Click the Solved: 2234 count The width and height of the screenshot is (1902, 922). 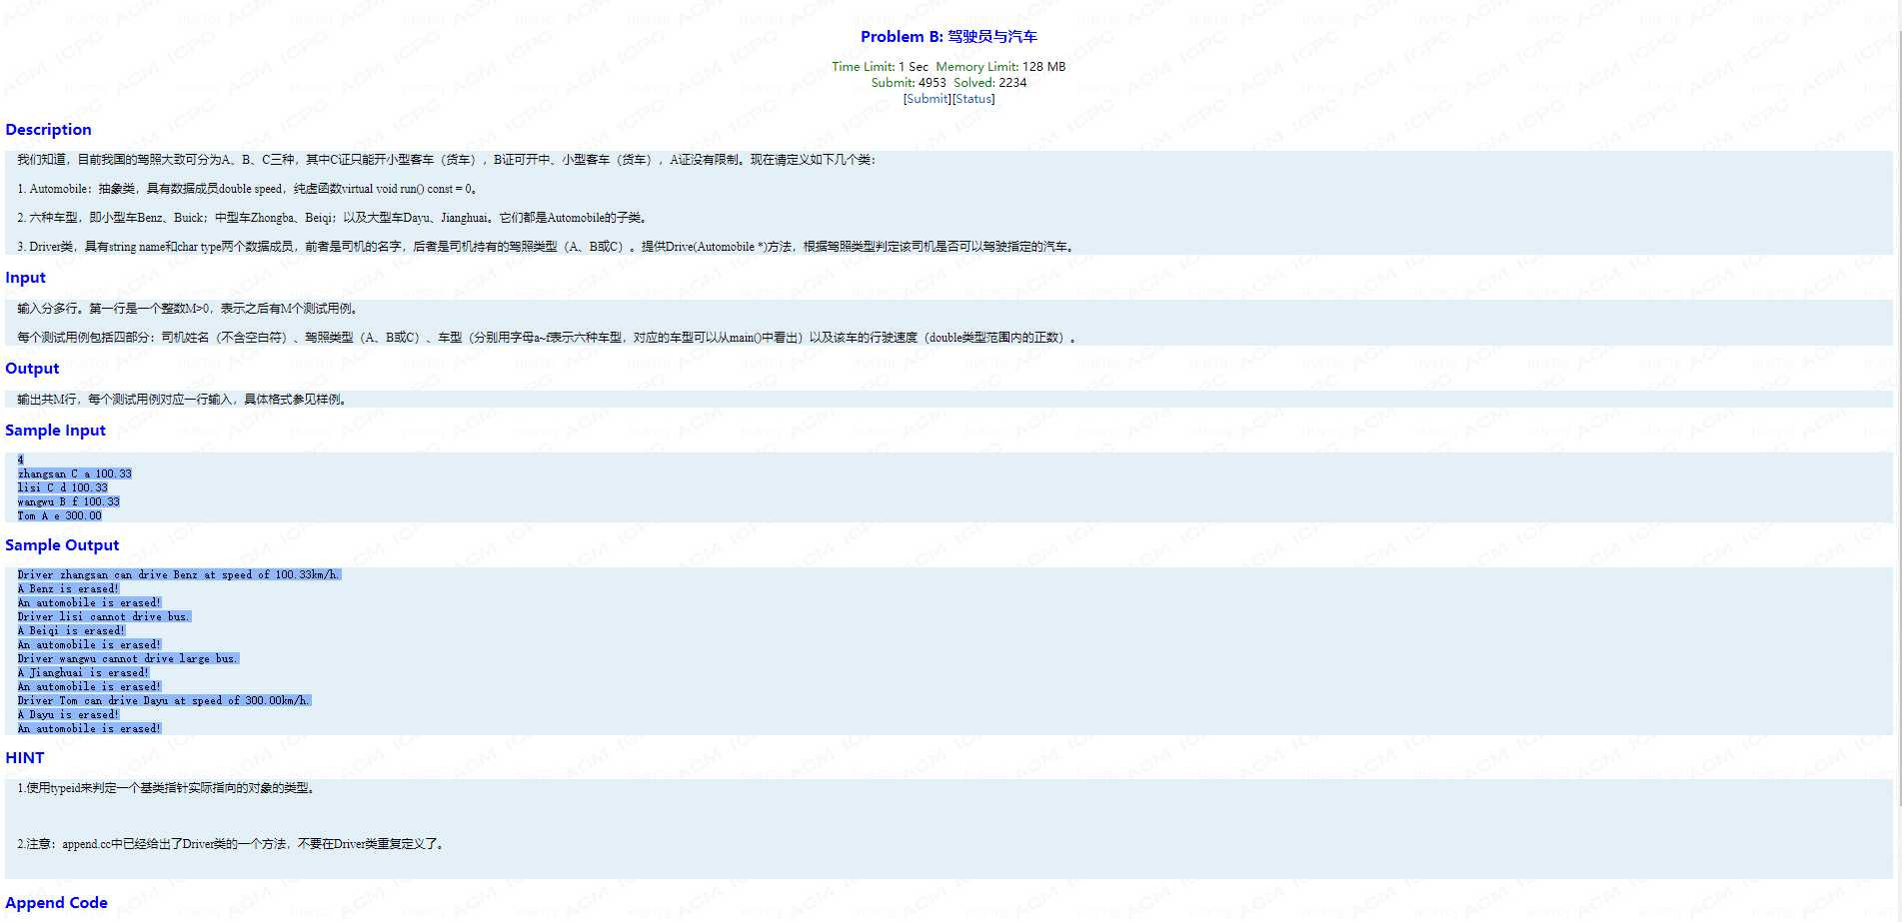[989, 83]
